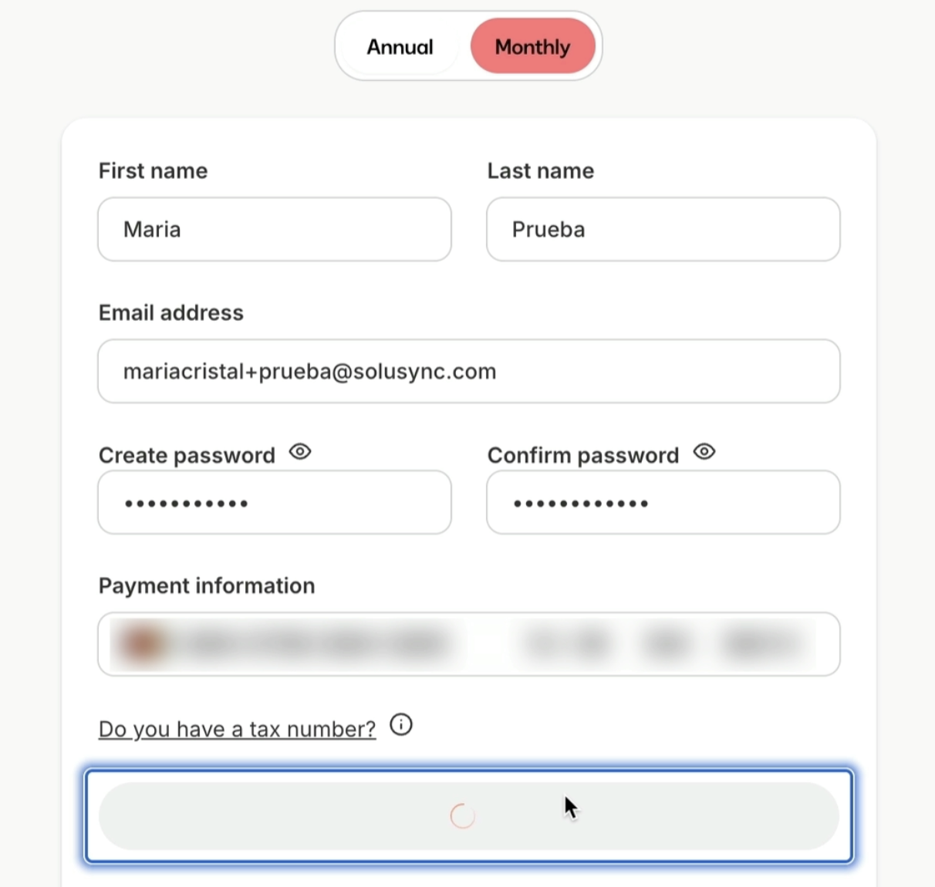Click the "First name" label text
This screenshot has height=887, width=935.
153,170
